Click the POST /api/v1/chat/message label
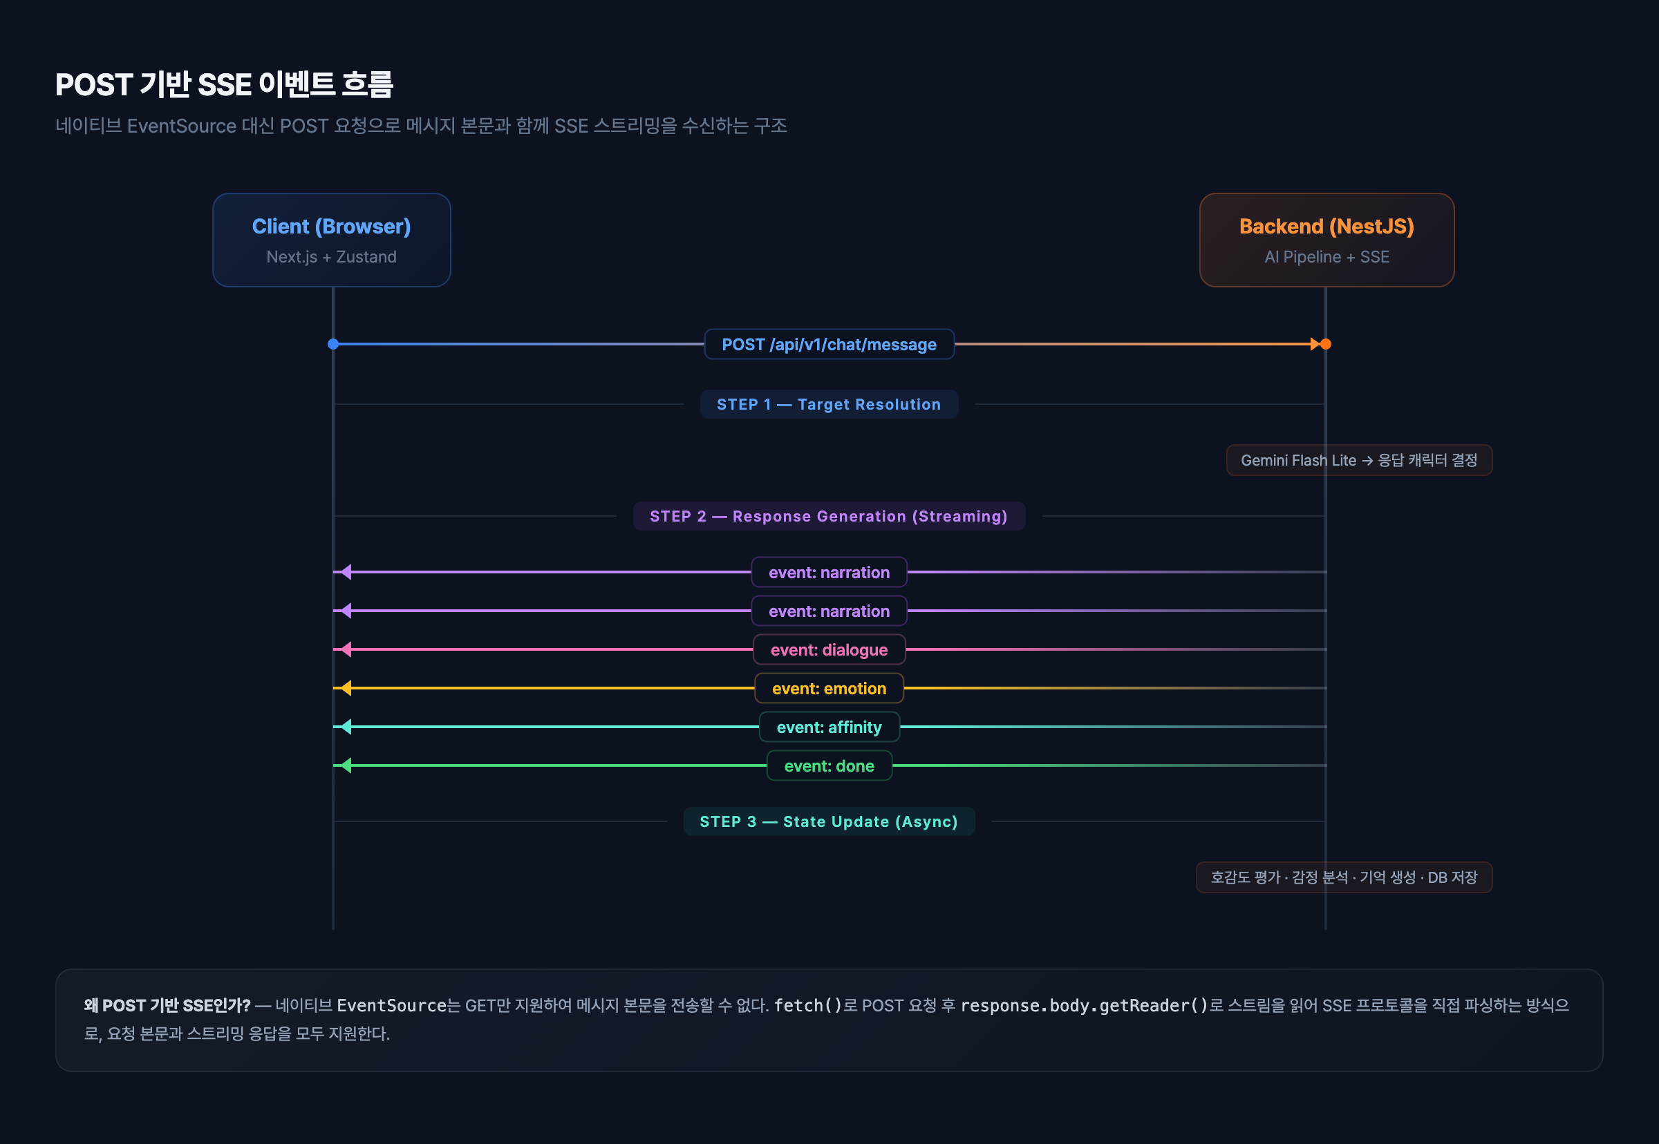1659x1144 pixels. [828, 345]
